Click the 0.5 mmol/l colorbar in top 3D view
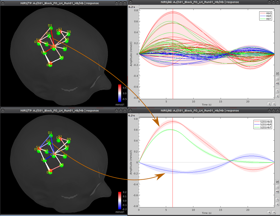Image resolution: width=280 pixels, height=216 pixels. point(120,93)
